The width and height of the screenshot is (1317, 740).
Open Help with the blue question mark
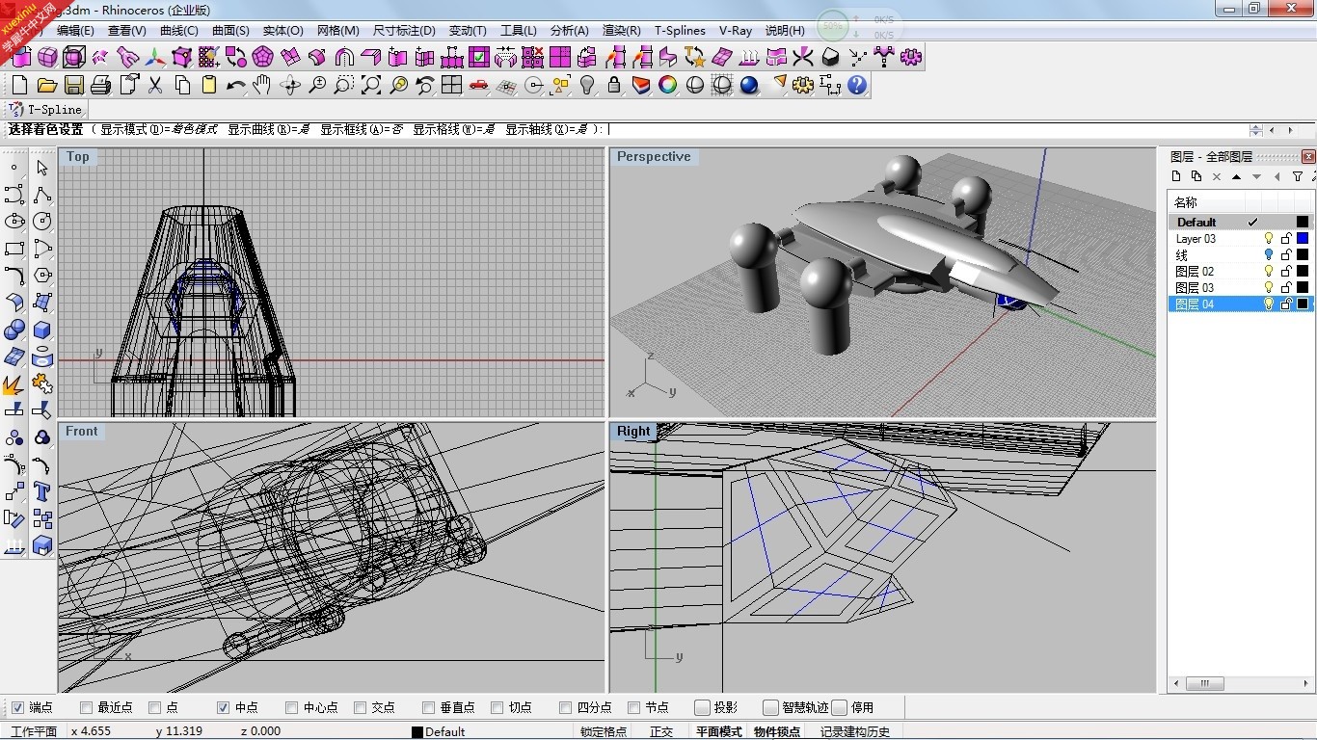pos(857,86)
